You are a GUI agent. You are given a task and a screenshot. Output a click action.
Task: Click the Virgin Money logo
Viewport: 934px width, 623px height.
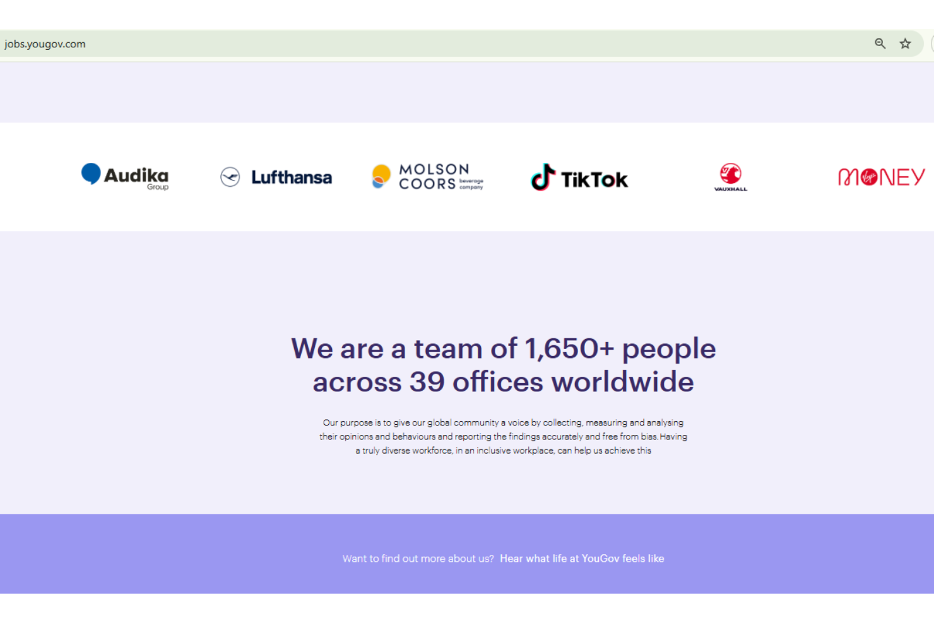click(x=882, y=177)
